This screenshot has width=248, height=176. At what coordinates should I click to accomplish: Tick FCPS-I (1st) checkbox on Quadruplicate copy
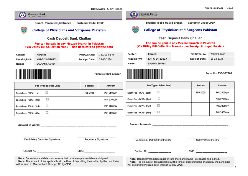pyautogui.click(x=158, y=92)
